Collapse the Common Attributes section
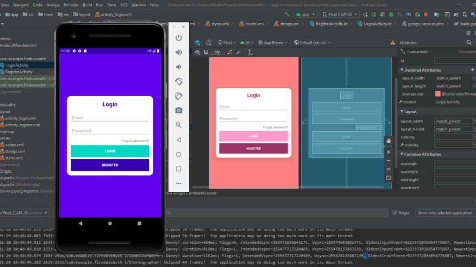 402,154
